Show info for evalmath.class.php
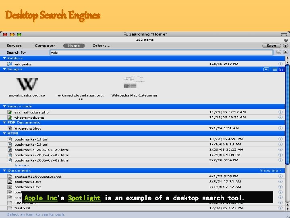This screenshot has height=218, width=290. point(280,112)
